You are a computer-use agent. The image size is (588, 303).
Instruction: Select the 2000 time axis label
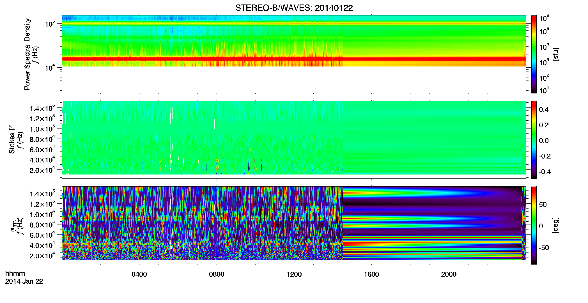coord(449,274)
